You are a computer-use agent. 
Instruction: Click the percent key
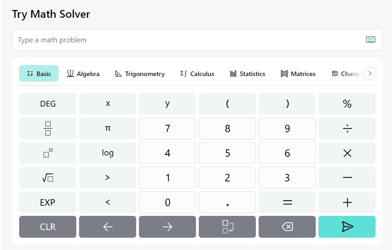click(347, 104)
